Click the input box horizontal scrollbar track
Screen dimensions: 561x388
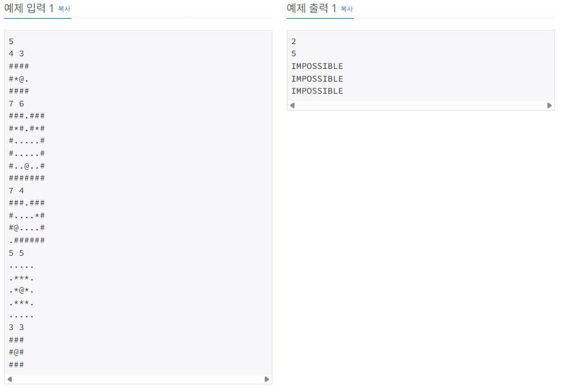click(x=138, y=379)
